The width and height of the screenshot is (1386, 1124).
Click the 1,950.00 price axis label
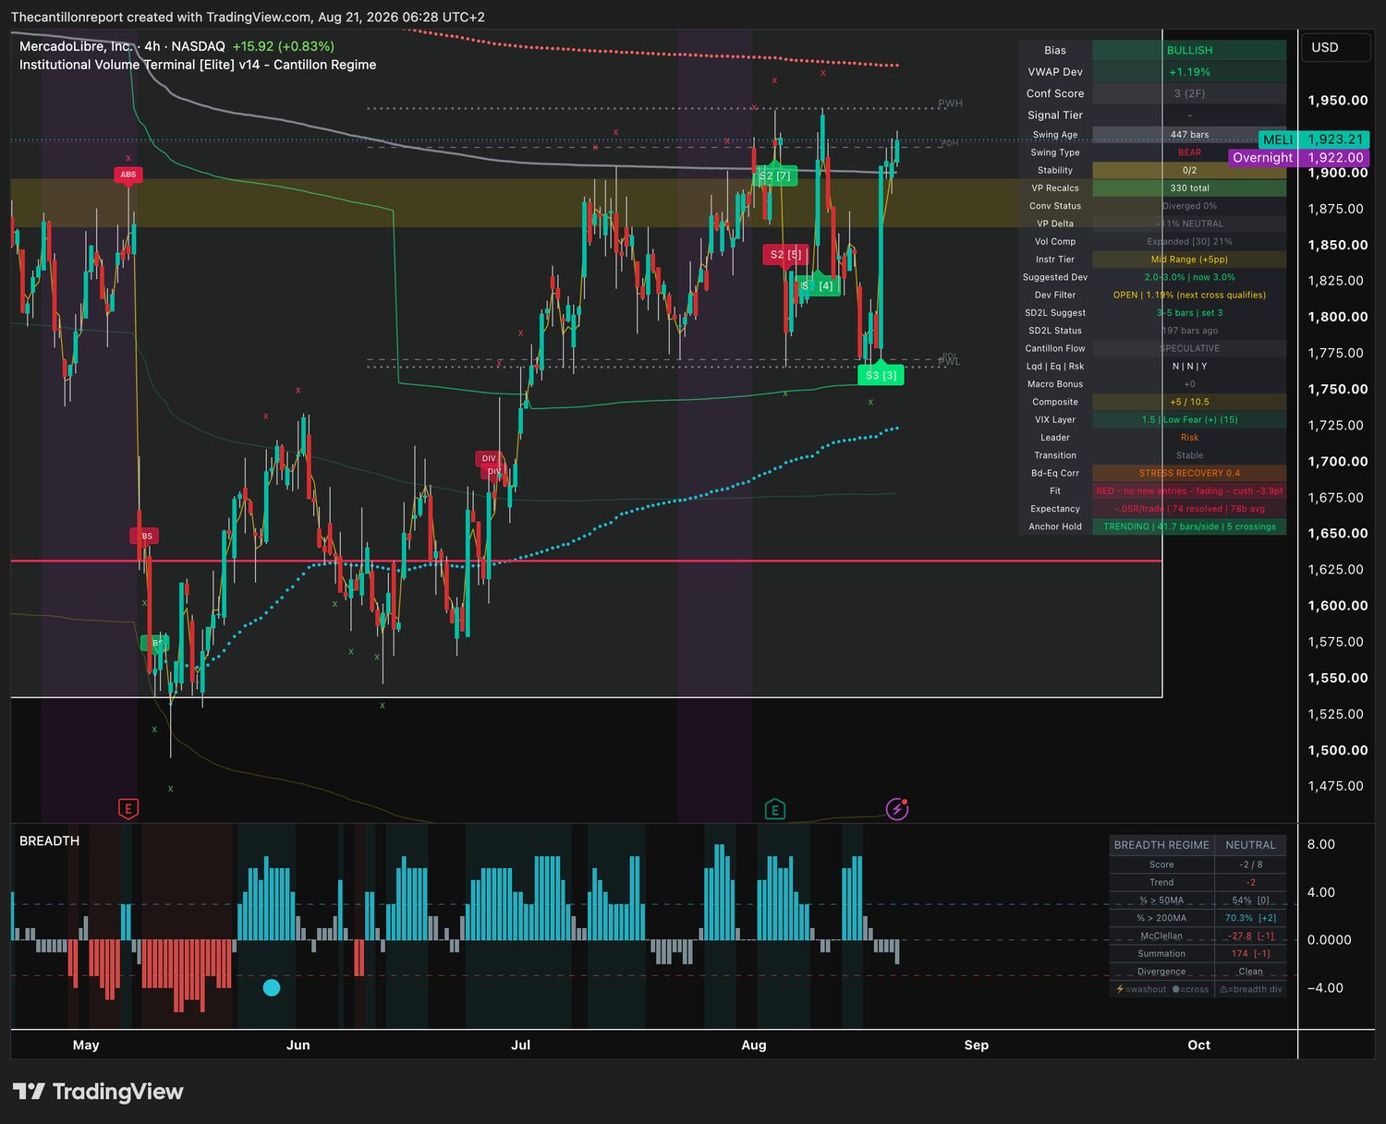click(1338, 100)
